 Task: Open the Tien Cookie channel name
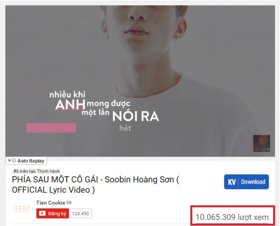pyautogui.click(x=51, y=203)
